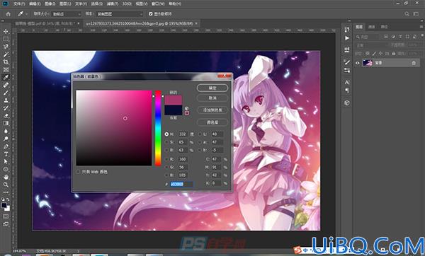
Task: Select the Gradient tool
Action: (6, 123)
